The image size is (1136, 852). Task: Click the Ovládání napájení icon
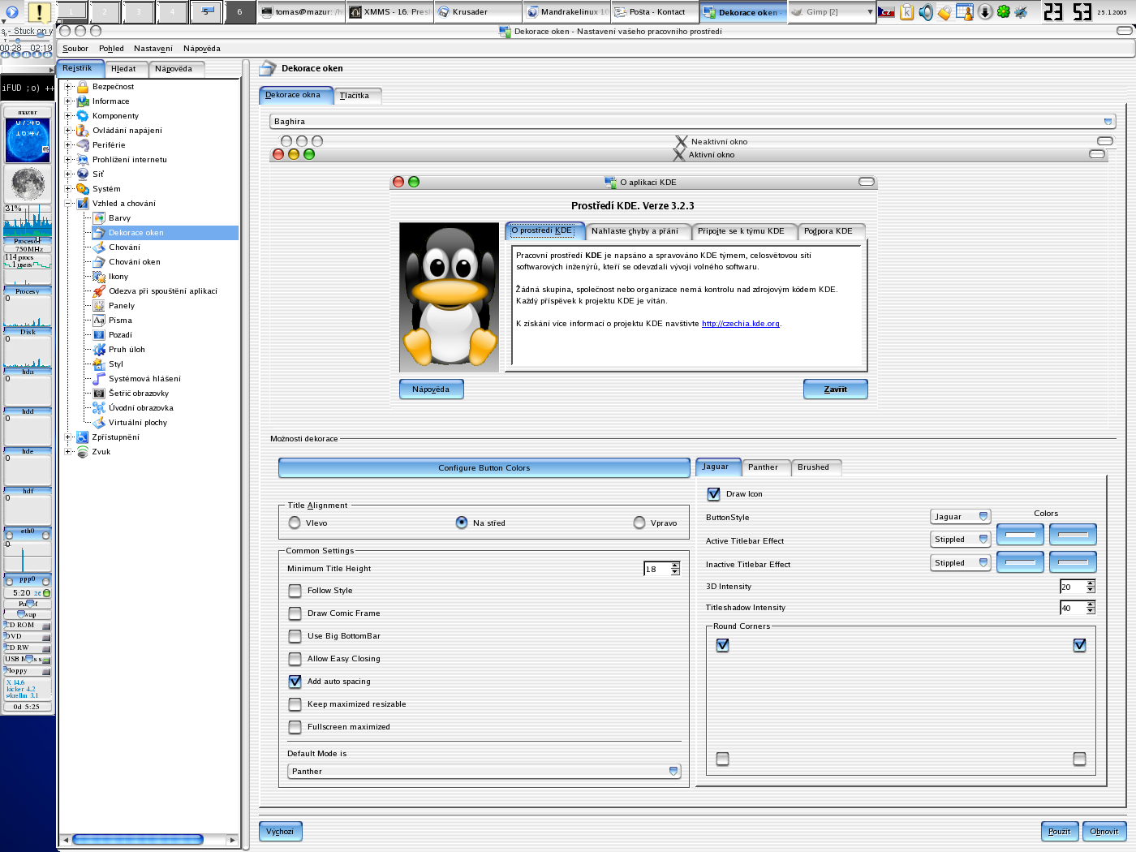click(x=82, y=131)
